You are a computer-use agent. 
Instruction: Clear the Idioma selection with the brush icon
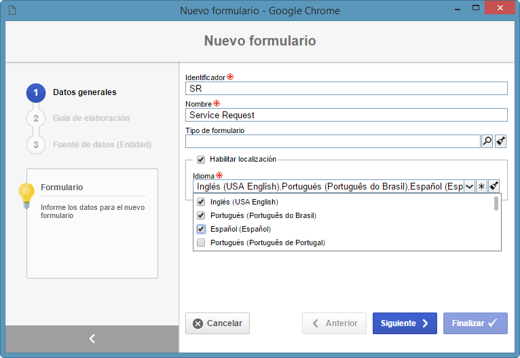494,186
